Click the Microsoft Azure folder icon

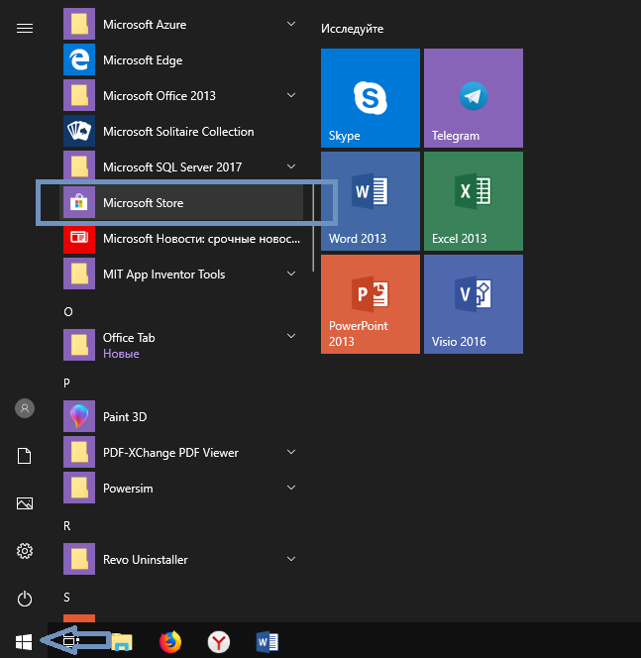tap(79, 24)
